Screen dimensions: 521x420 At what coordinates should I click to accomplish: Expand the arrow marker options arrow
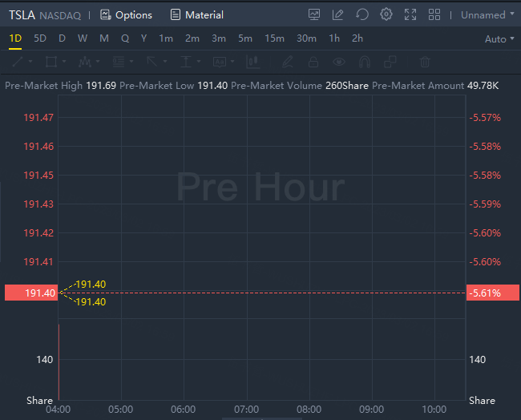coord(165,62)
